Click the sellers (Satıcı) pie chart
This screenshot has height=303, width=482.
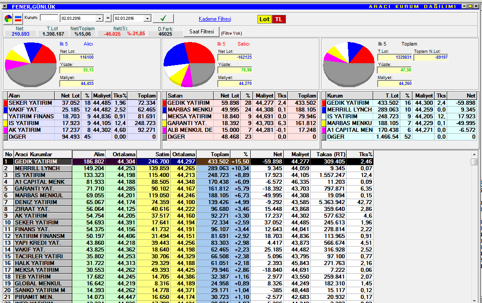point(189,64)
